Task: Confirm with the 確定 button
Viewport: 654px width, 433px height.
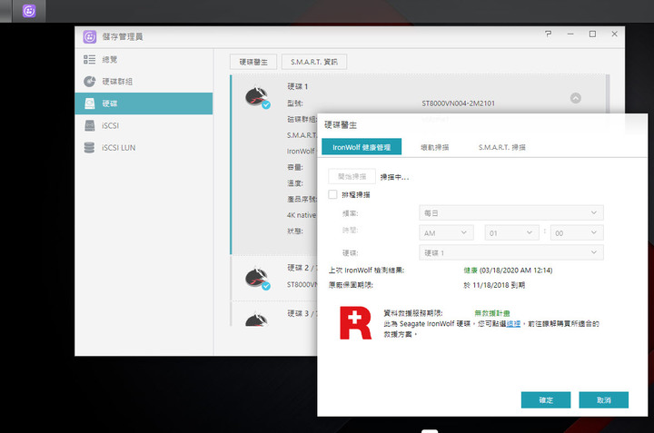Action: tap(546, 400)
